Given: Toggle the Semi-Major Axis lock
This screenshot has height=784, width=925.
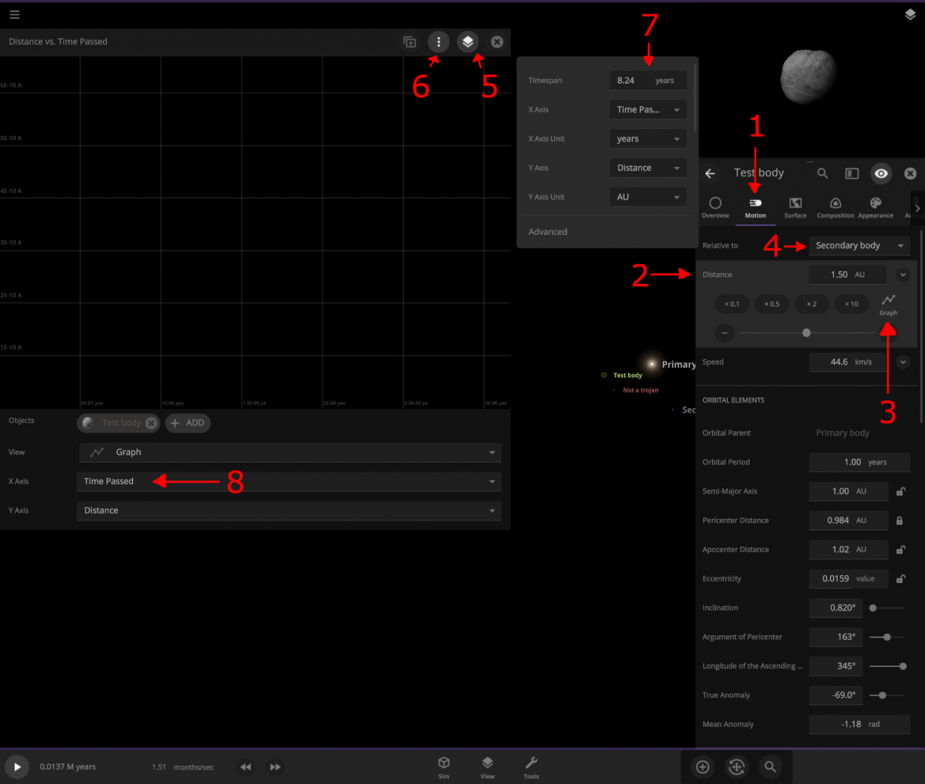Looking at the screenshot, I should [900, 491].
